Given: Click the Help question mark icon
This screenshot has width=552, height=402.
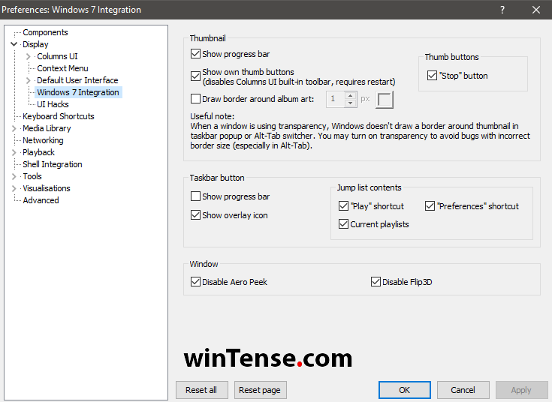Looking at the screenshot, I should pos(502,10).
